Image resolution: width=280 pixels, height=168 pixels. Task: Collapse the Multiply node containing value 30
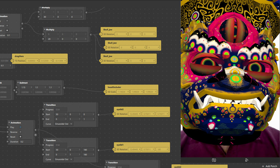point(40,7)
